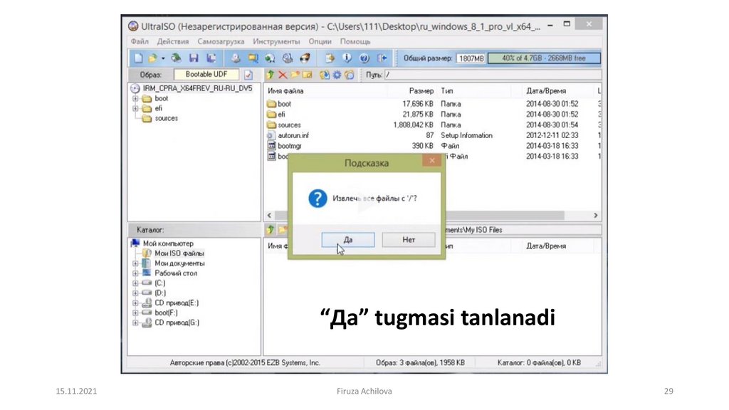Expand Рабочий стол tree node
729x410 pixels.
click(x=135, y=273)
